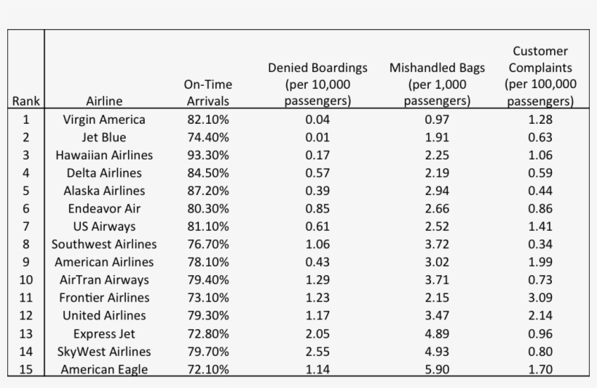This screenshot has height=388, width=597.
Task: Select the Denied Boardings column header
Action: [x=317, y=84]
